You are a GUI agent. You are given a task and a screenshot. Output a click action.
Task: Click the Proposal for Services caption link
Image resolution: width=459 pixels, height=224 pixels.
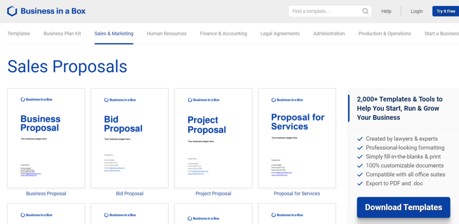tap(297, 193)
